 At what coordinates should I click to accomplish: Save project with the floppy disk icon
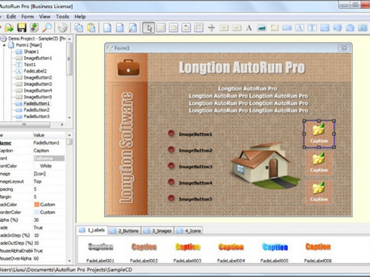21,28
